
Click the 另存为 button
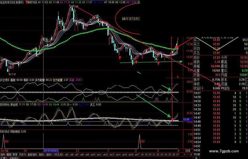coord(22,154)
